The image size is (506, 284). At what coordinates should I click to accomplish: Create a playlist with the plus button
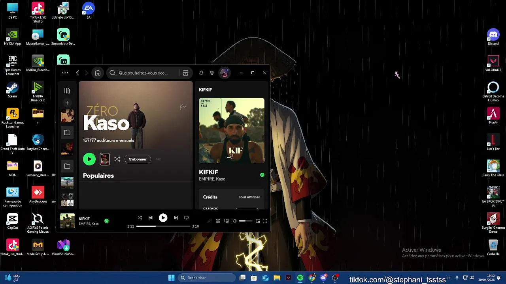(67, 103)
